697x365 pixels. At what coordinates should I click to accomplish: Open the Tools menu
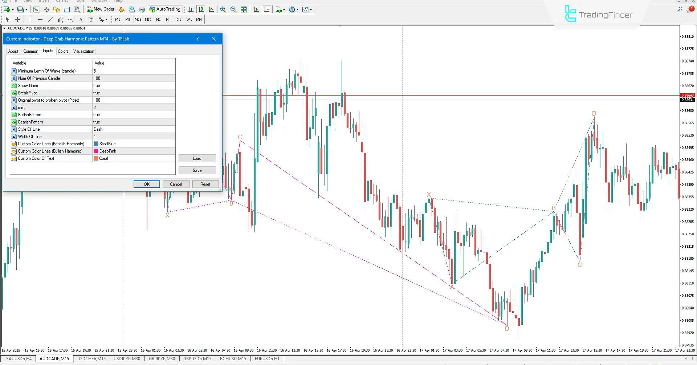point(80,1)
